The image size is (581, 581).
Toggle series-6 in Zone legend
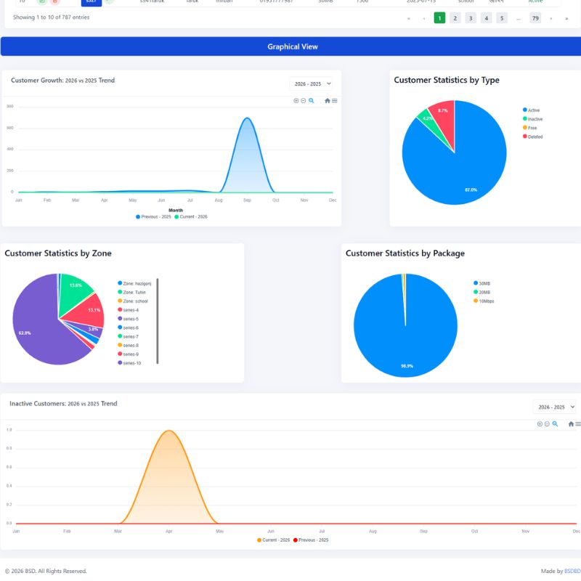pos(129,328)
